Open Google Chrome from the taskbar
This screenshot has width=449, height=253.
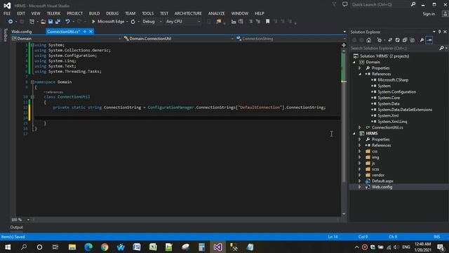tap(105, 247)
